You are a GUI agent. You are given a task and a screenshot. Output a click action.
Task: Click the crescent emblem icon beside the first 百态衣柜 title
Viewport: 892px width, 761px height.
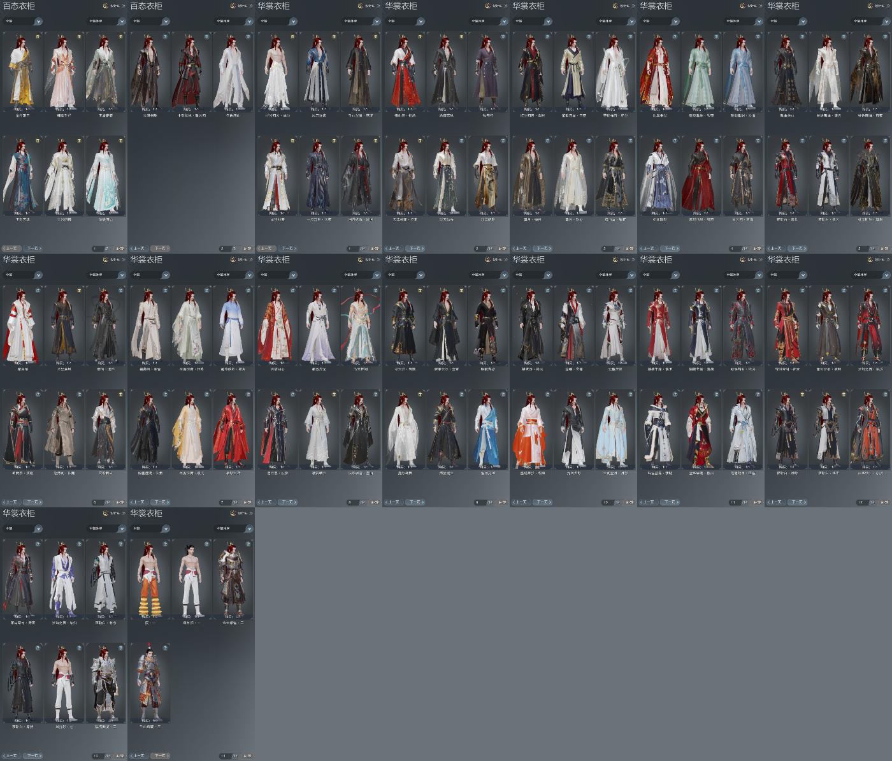(105, 6)
